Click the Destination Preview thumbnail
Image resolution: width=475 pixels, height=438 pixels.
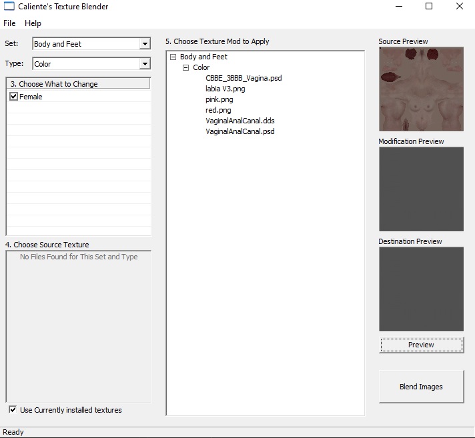pos(421,289)
